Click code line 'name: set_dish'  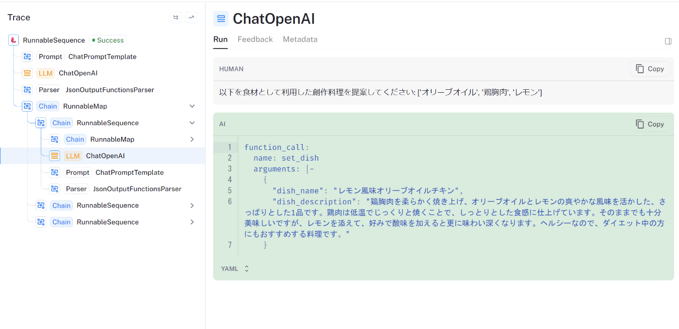point(286,158)
